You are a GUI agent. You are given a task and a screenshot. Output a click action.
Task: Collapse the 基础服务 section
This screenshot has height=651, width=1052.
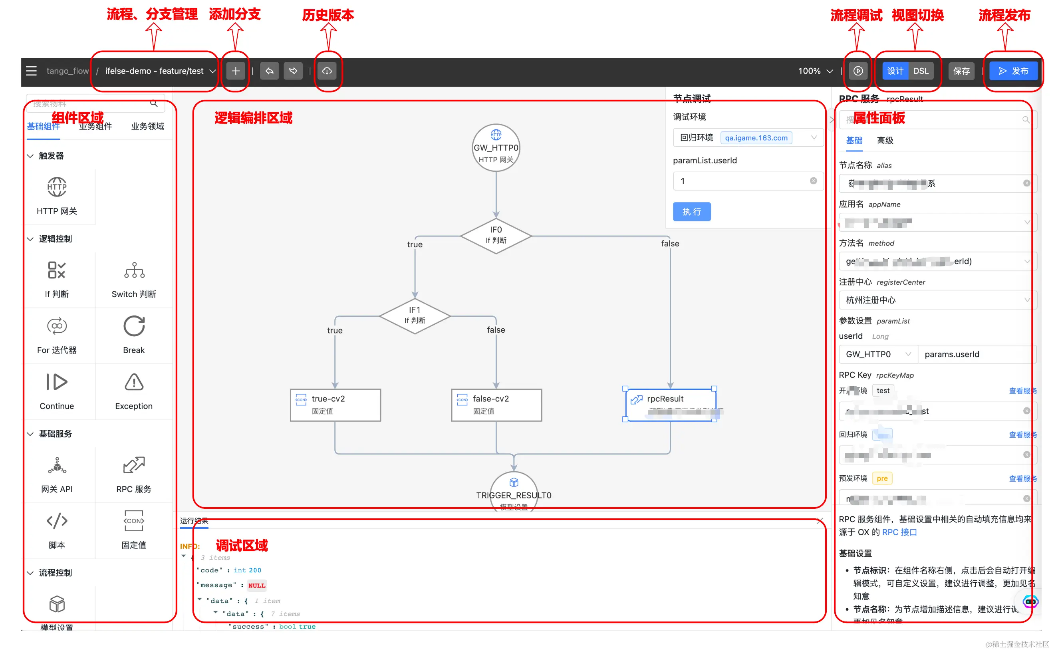tap(30, 434)
